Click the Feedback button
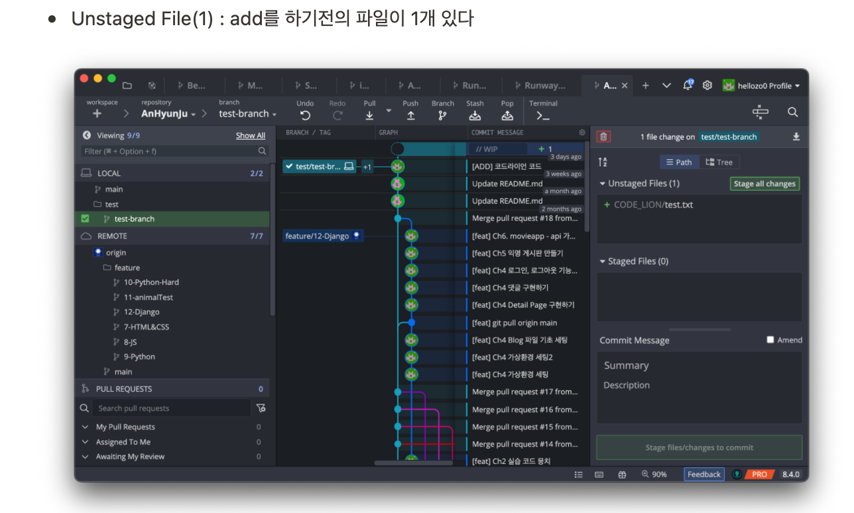Image resolution: width=854 pixels, height=513 pixels. point(704,475)
